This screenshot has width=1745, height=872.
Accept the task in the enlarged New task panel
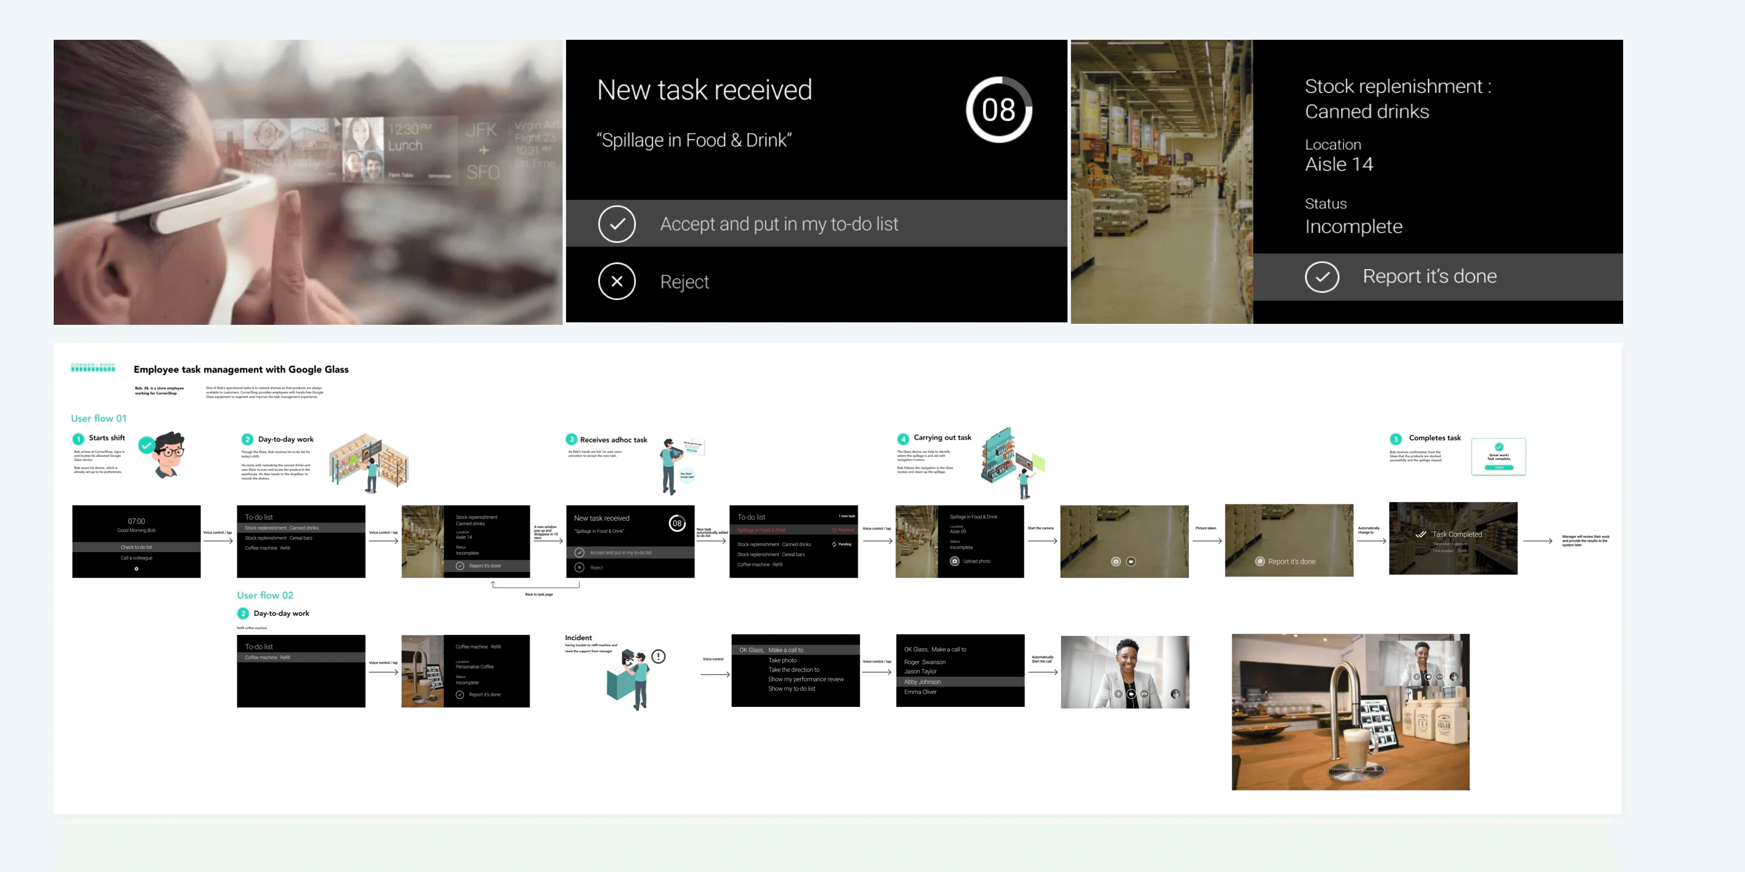coord(816,223)
